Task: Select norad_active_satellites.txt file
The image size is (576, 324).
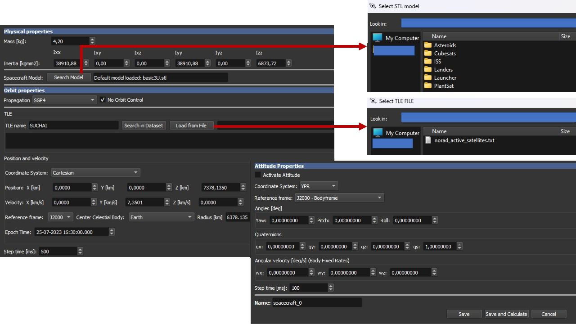Action: 464,140
